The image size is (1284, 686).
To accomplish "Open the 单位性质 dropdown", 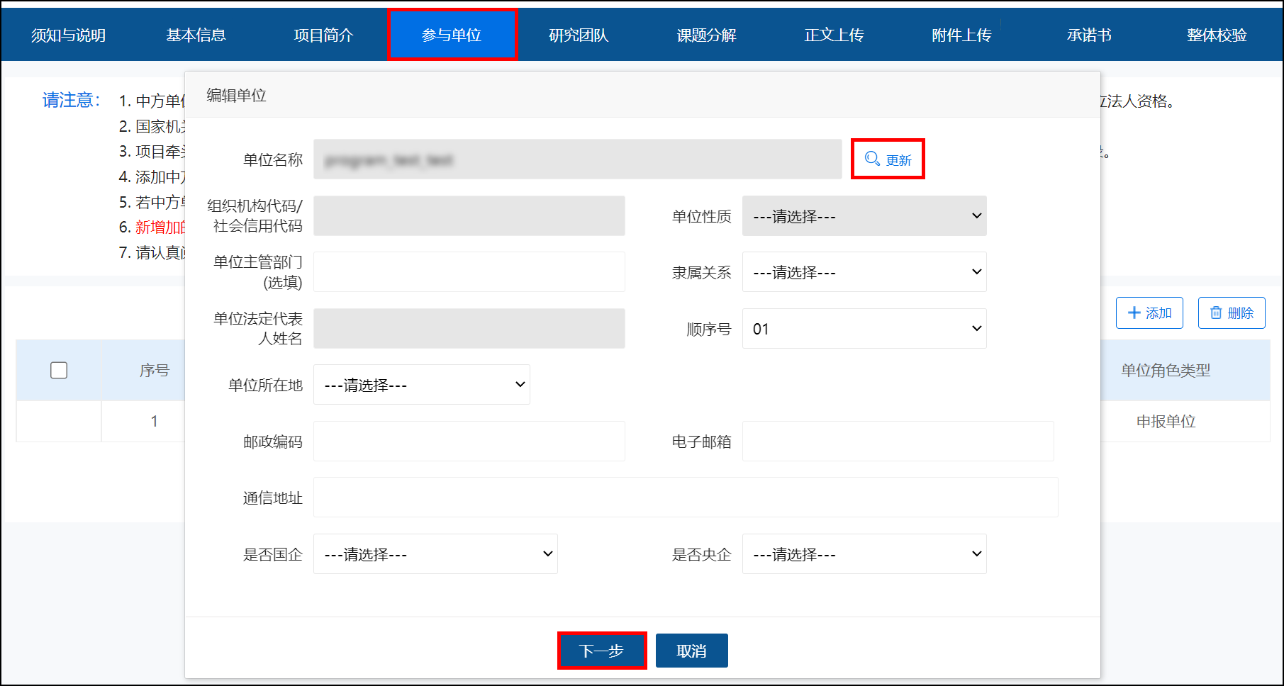I will click(864, 216).
